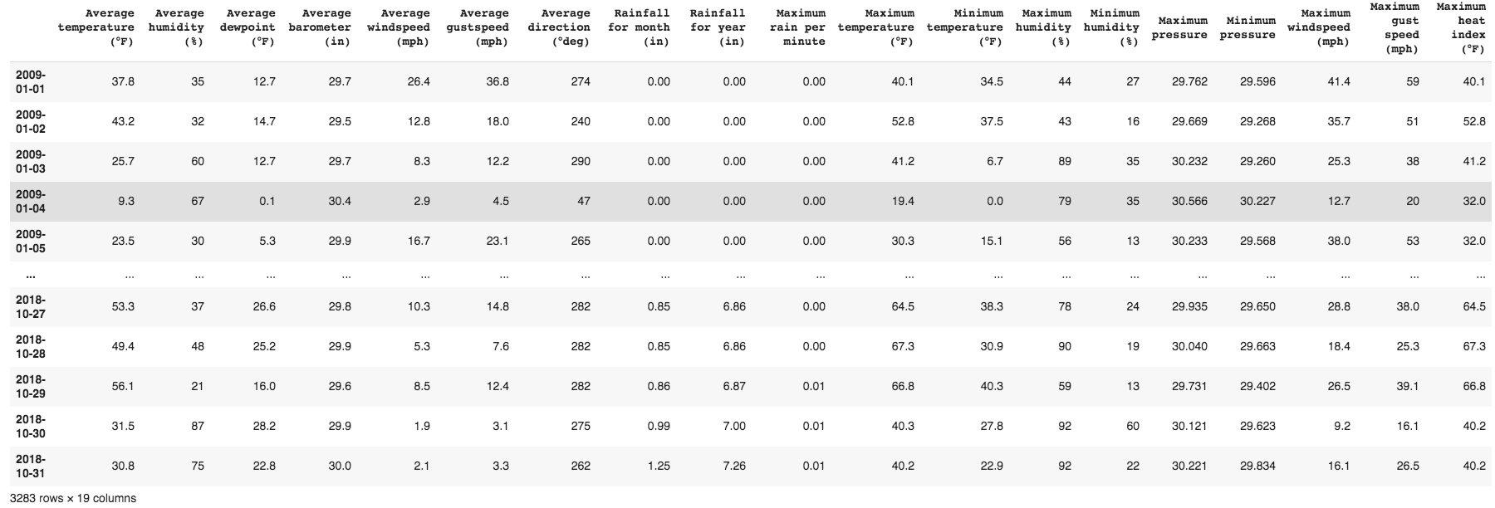This screenshot has width=1495, height=508.
Task: Select the maximum windspeed value 41.4
Action: tap(1339, 81)
